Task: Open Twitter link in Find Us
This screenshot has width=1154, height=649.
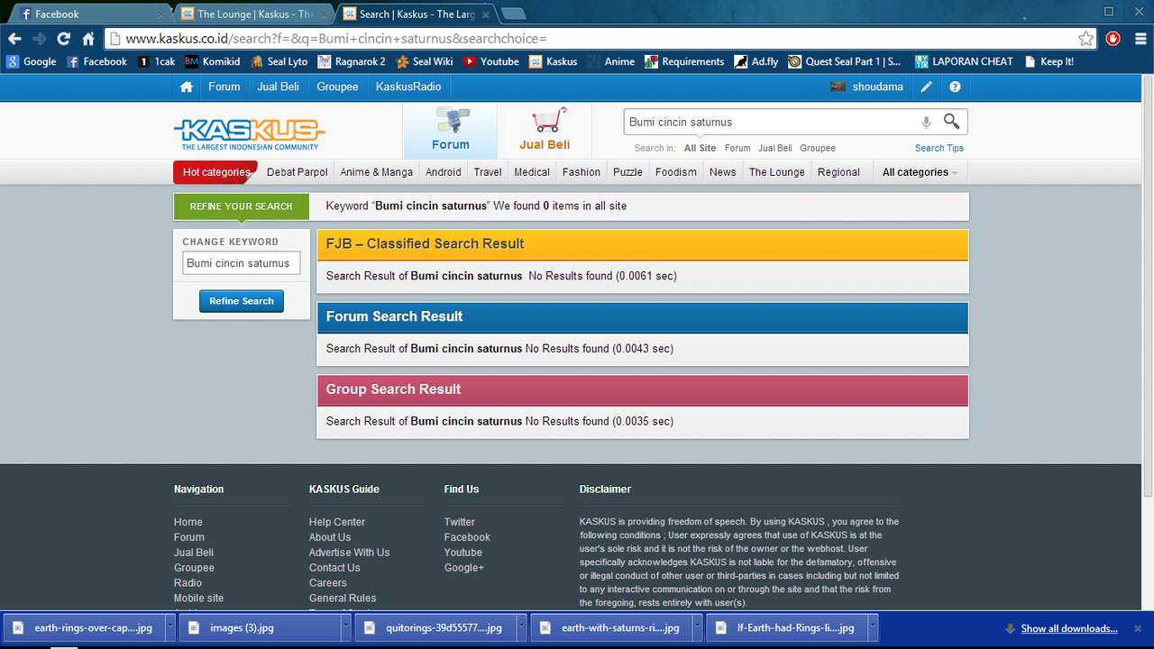Action: tap(459, 522)
